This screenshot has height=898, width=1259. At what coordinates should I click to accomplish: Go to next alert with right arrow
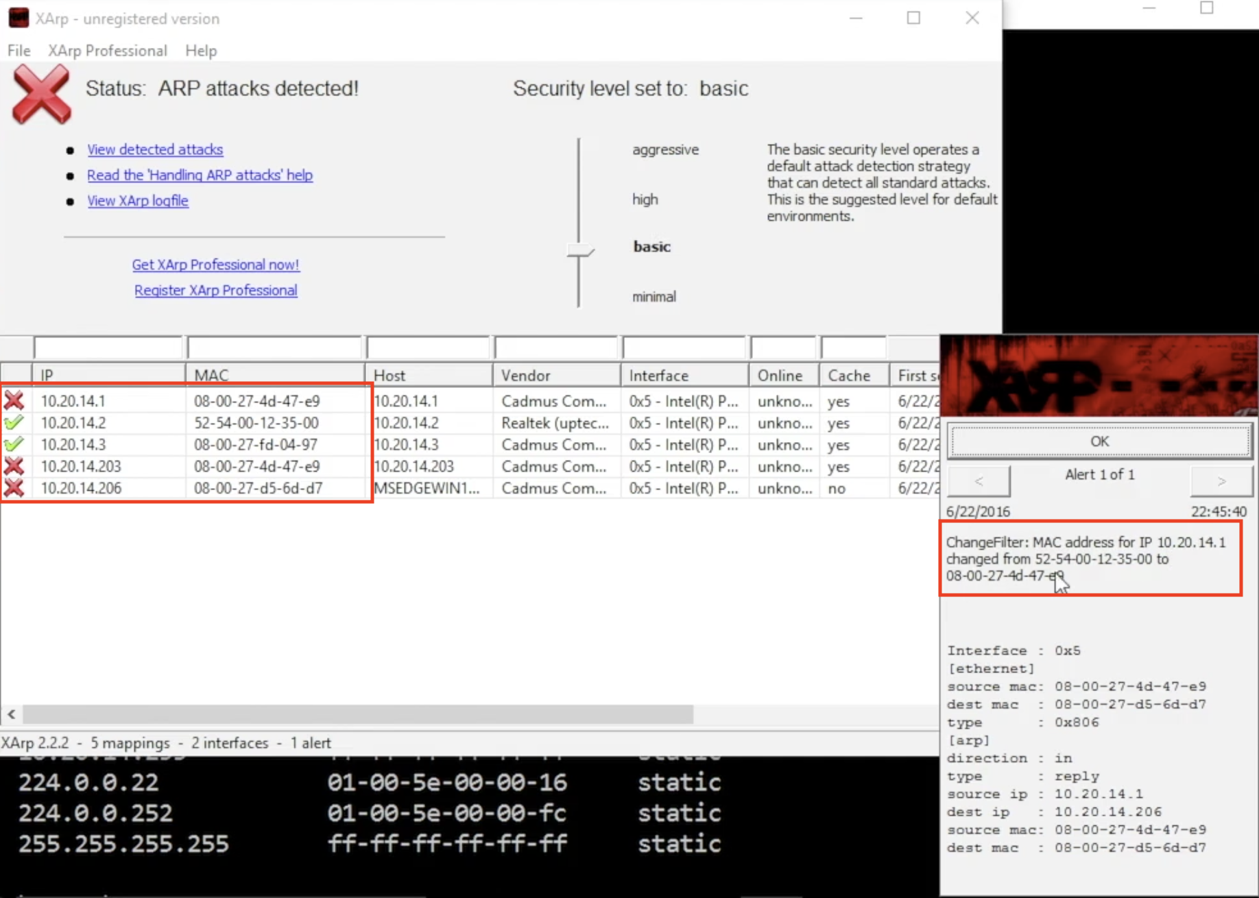[x=1221, y=481]
